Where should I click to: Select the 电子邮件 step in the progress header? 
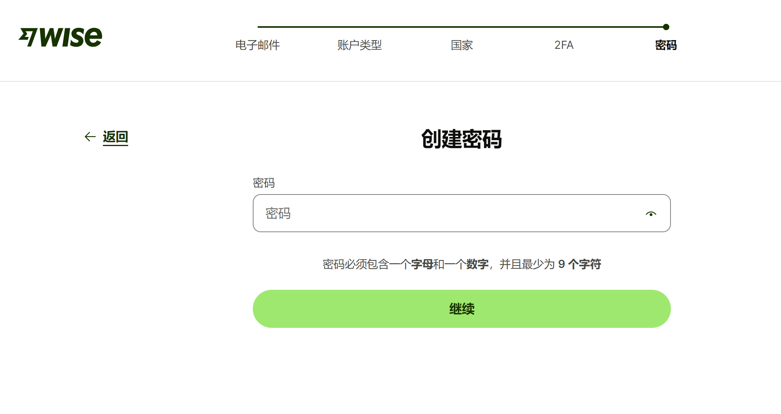click(258, 45)
